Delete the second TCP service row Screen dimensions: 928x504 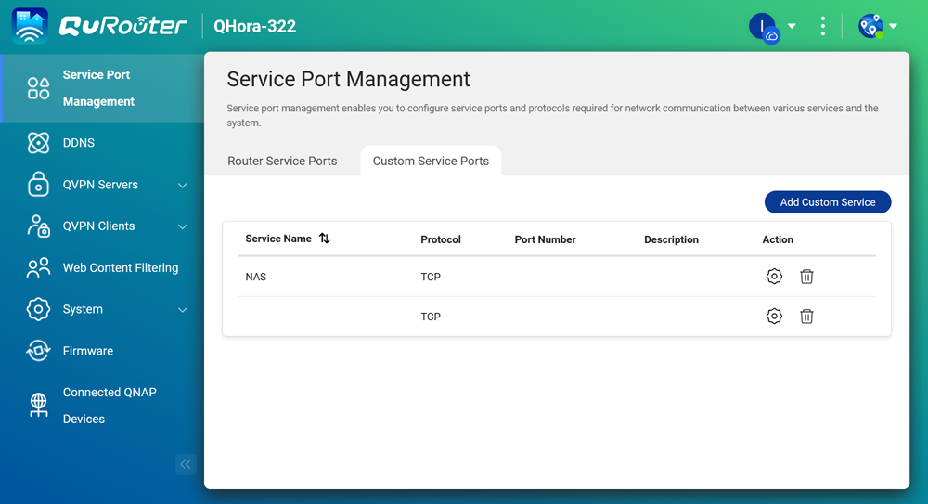pyautogui.click(x=806, y=317)
